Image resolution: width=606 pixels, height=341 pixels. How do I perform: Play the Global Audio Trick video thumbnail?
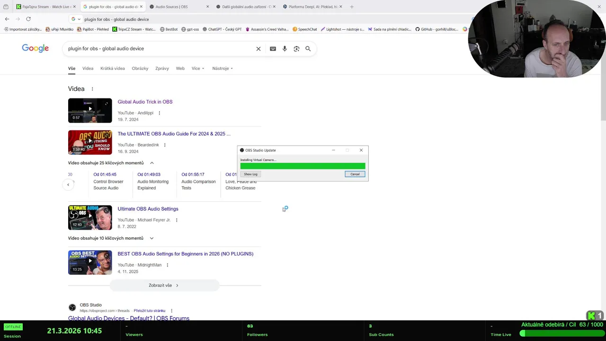coord(90,110)
